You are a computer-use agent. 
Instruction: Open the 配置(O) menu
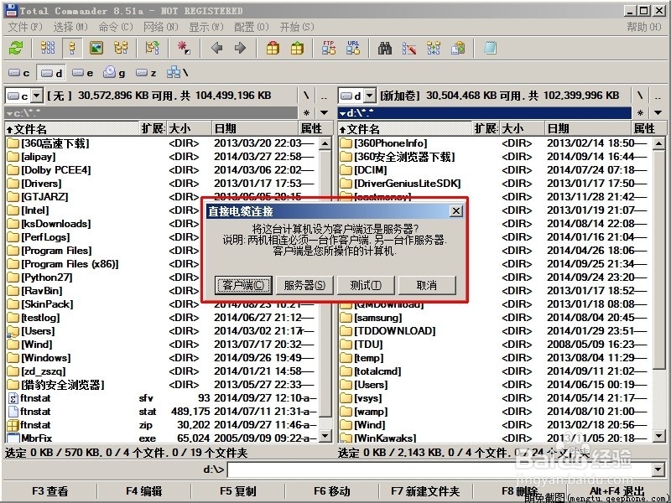(x=251, y=27)
